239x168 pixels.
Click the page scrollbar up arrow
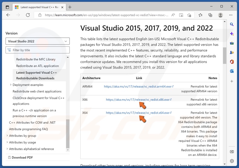point(224,22)
